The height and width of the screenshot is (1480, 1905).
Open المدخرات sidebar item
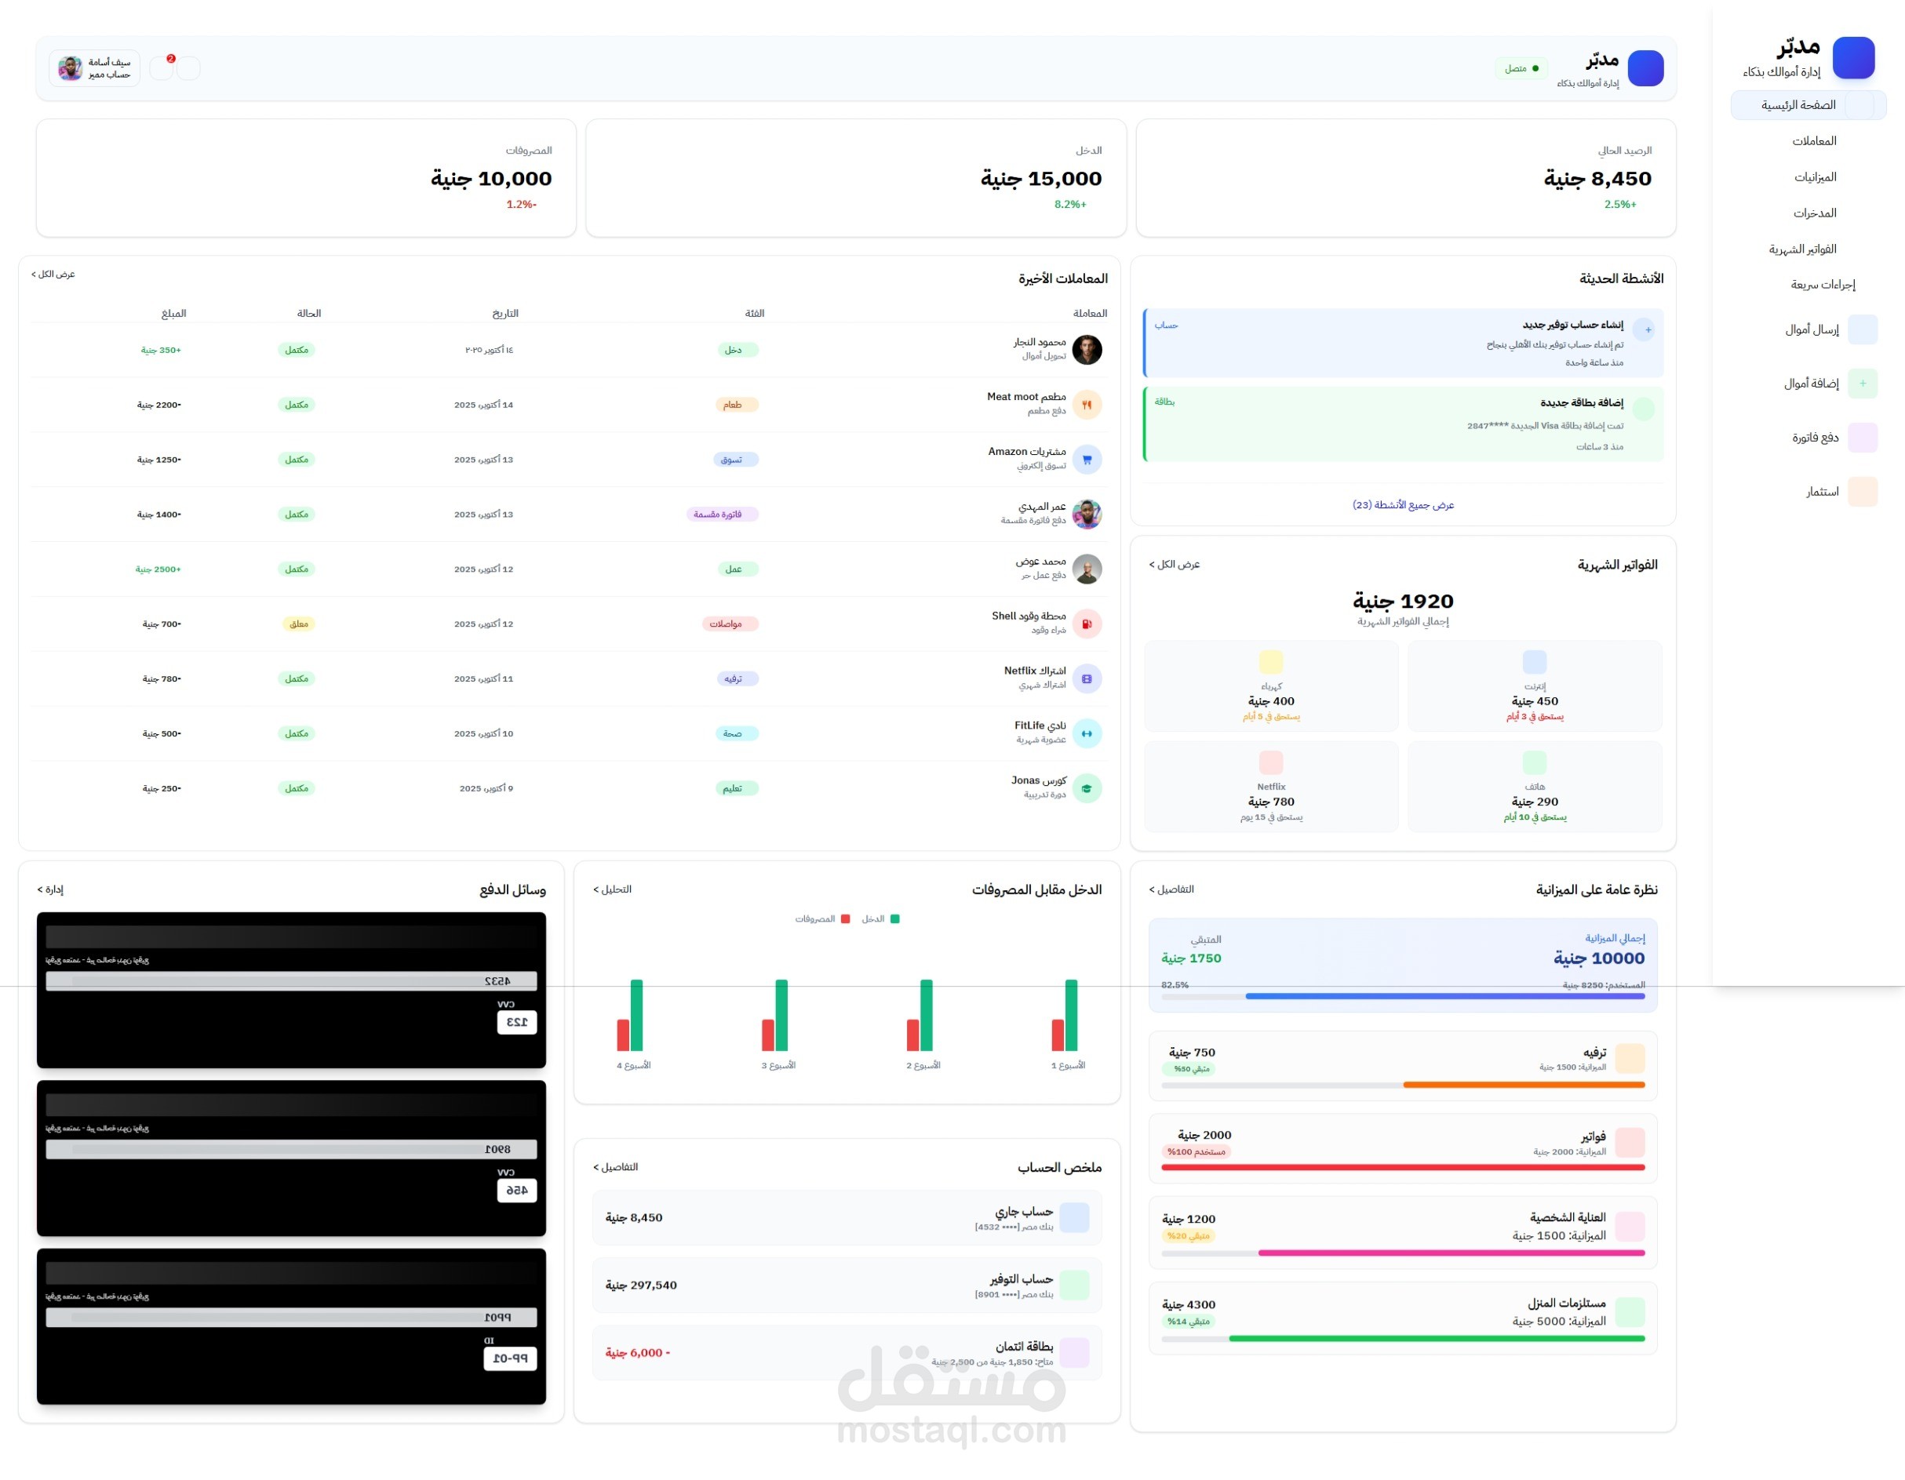coord(1814,213)
